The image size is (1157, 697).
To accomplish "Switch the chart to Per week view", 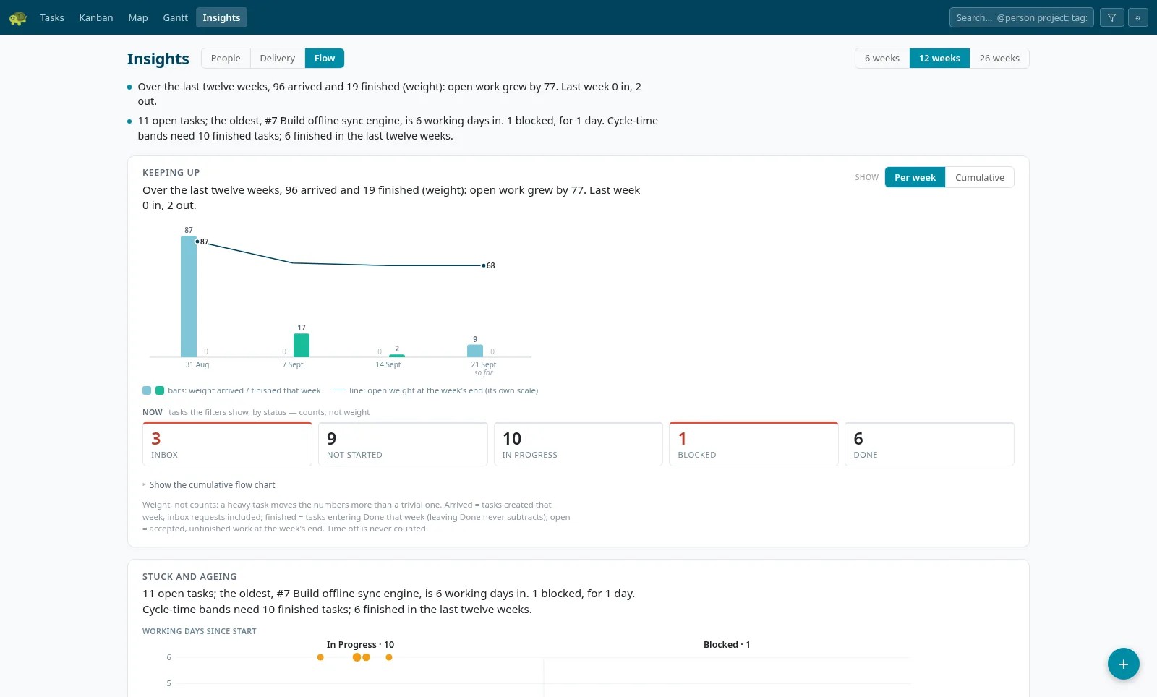I will [x=915, y=177].
